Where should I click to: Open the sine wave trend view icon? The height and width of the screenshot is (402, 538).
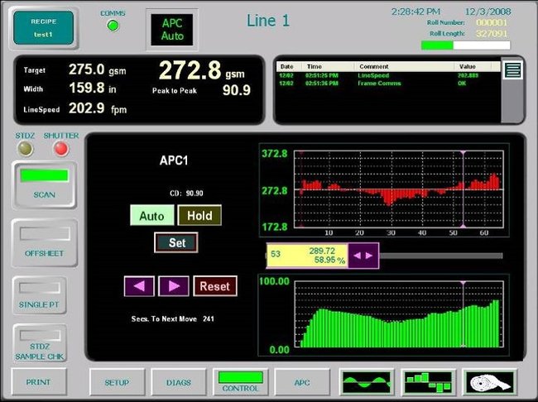tap(367, 382)
